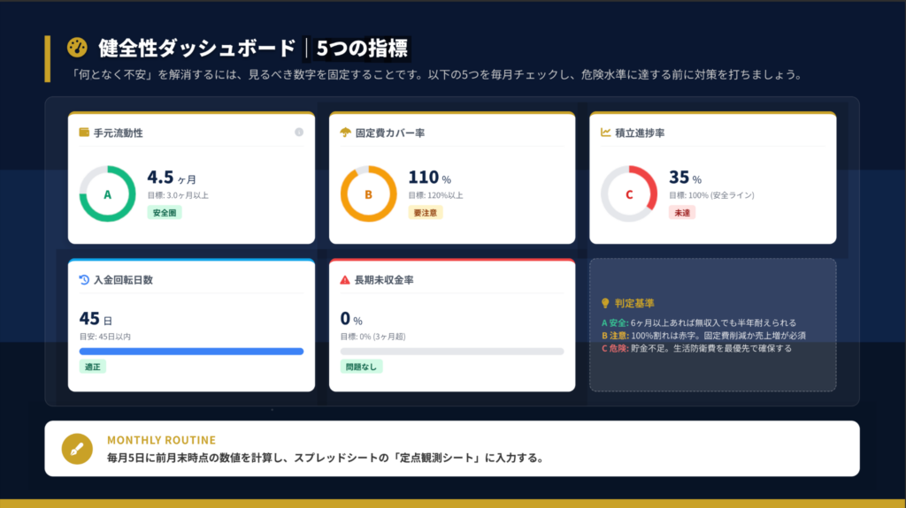Select the green A donut gauge
Image resolution: width=906 pixels, height=508 pixels.
pos(108,193)
